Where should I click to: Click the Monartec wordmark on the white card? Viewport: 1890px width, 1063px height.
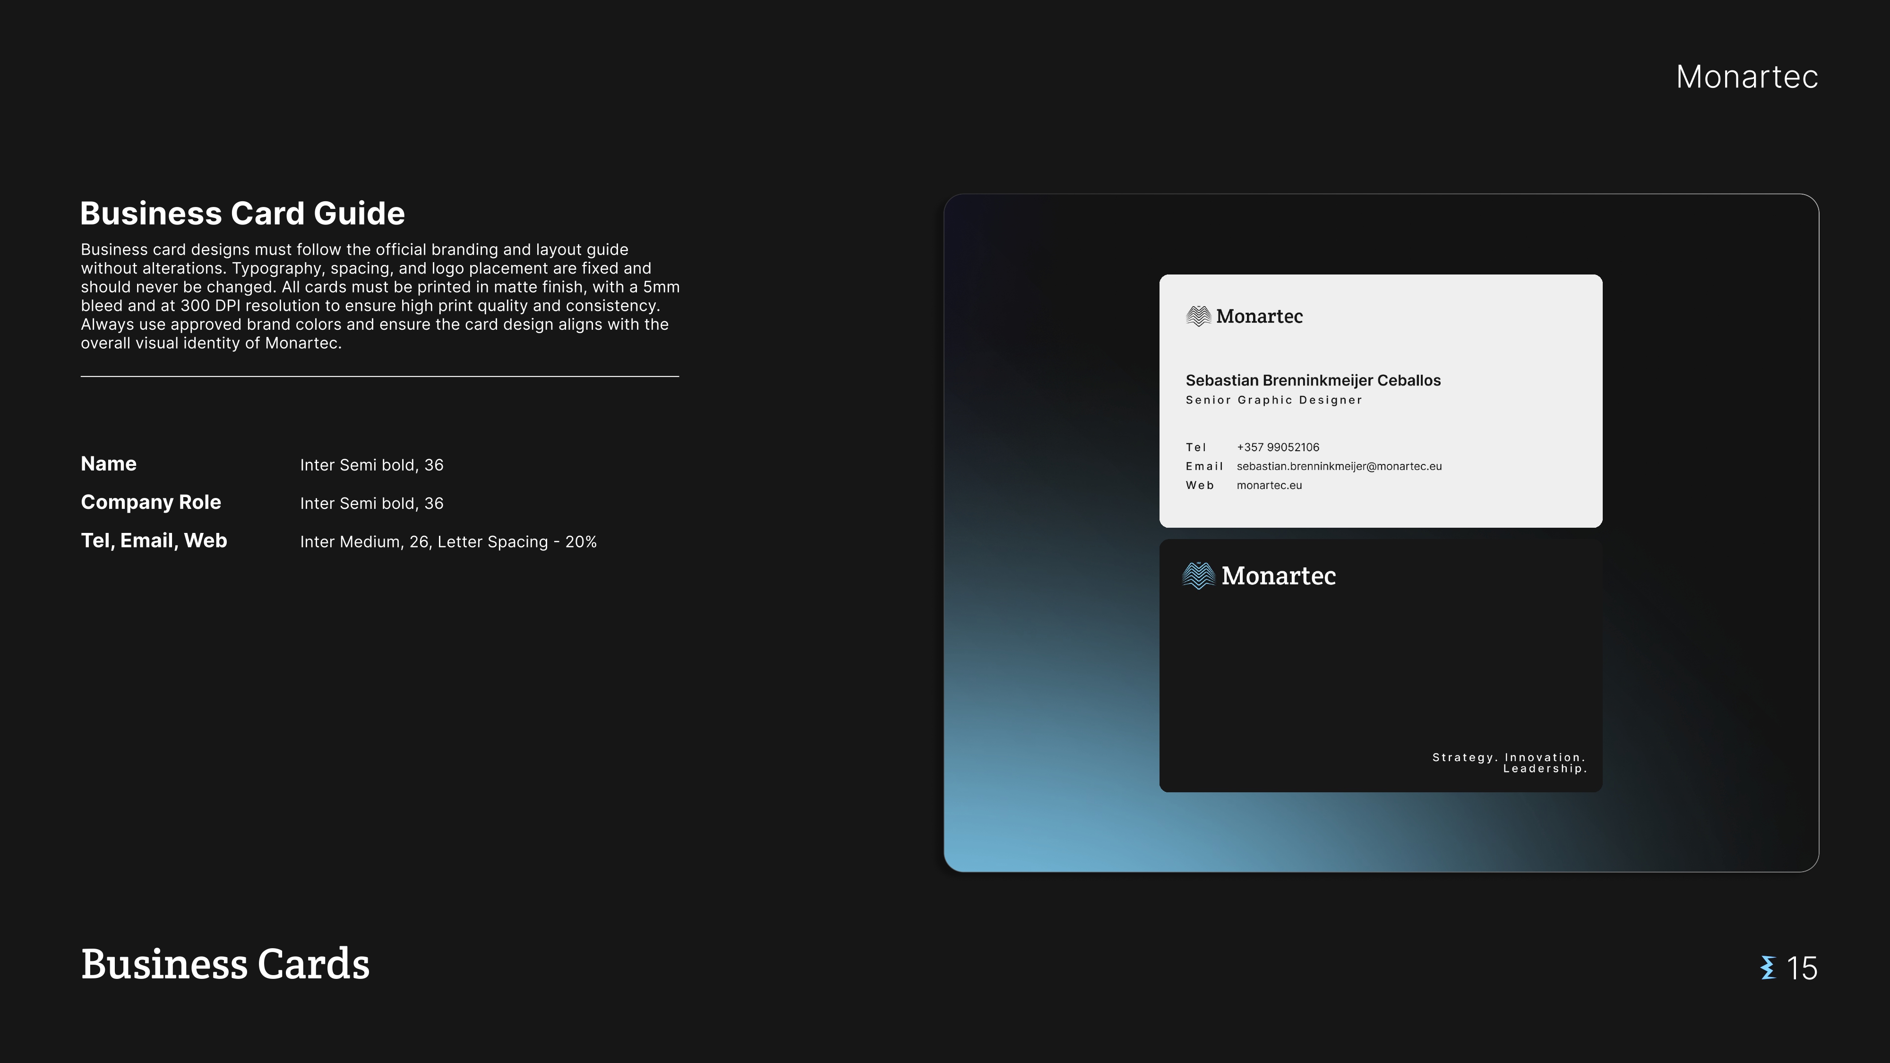coord(1259,316)
